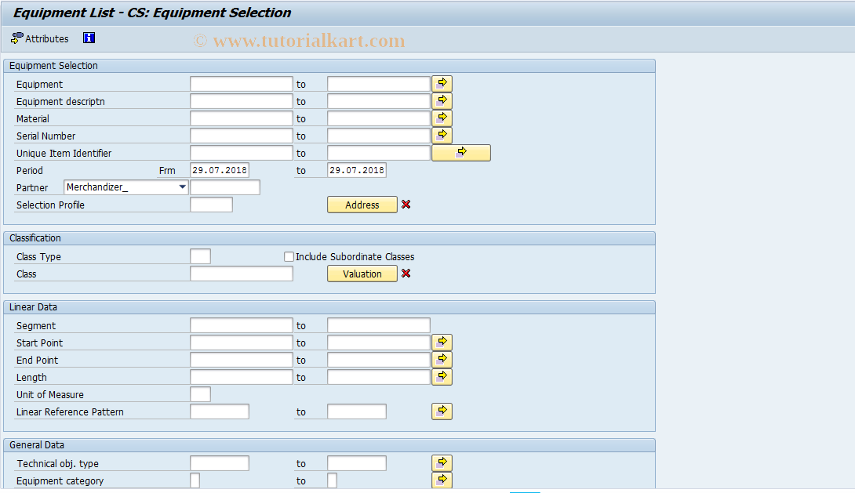Focus the End Point to field

tap(379, 360)
